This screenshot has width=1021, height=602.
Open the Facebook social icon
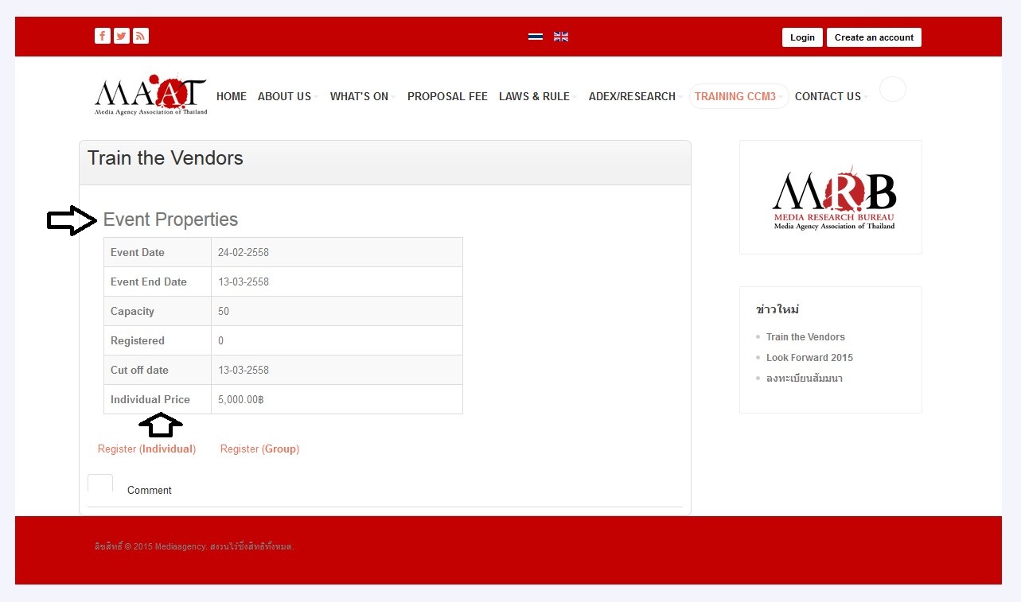click(x=102, y=36)
